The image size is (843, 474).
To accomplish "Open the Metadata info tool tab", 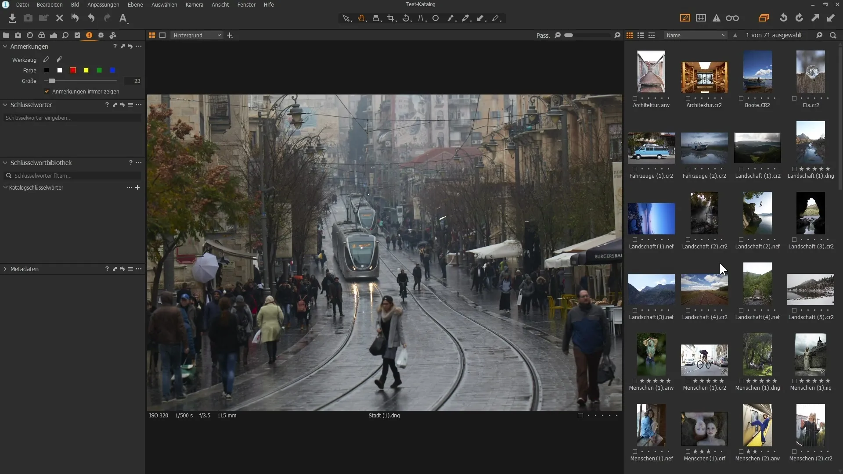I will tap(89, 35).
